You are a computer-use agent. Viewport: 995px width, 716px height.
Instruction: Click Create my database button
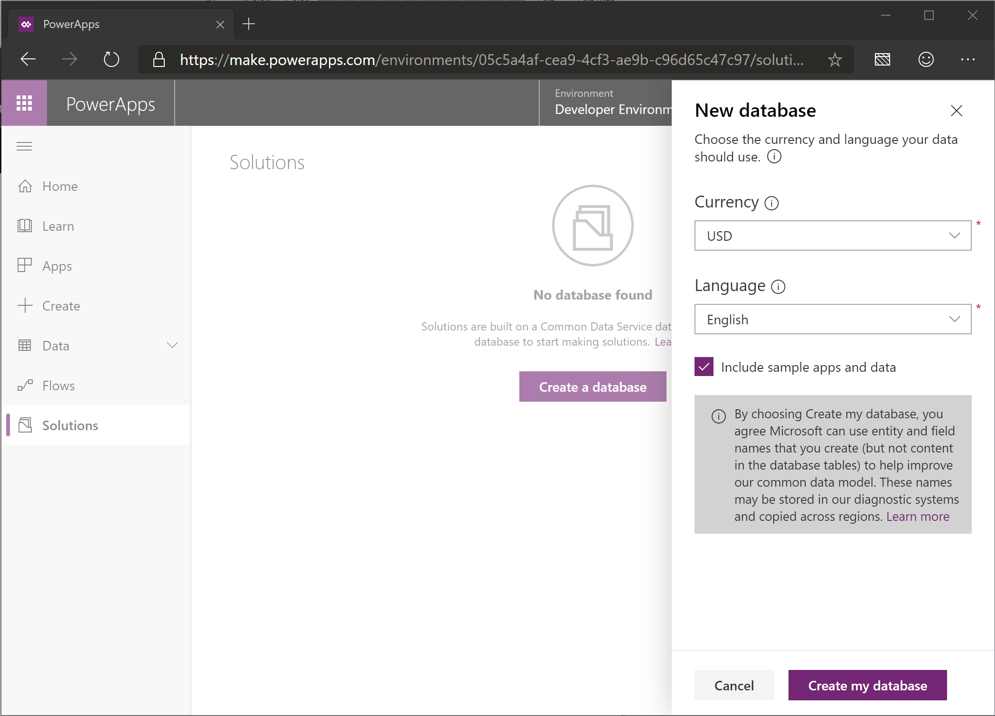point(867,685)
